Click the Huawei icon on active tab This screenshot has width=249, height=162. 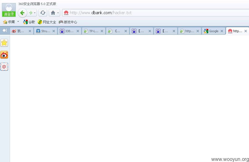click(230, 31)
